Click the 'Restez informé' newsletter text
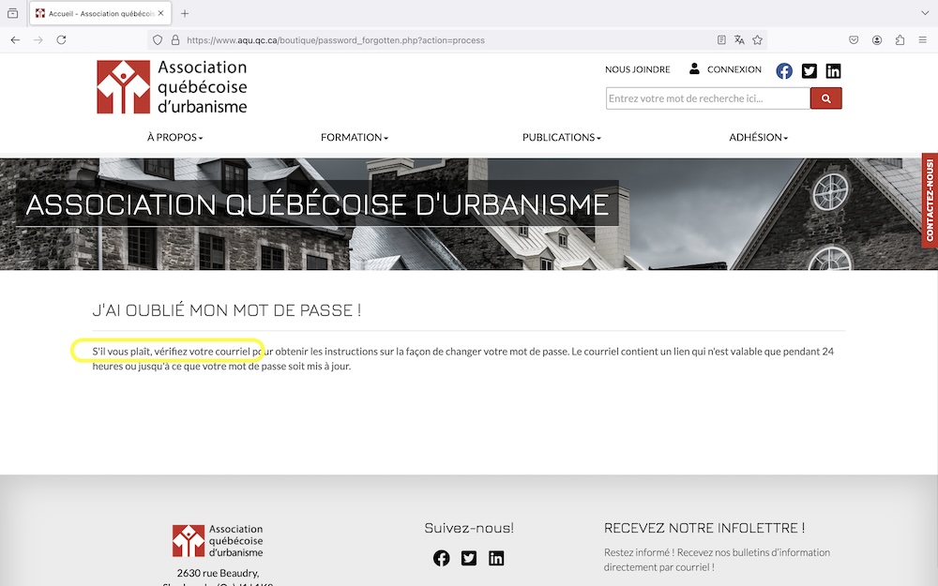938x586 pixels. 717,560
